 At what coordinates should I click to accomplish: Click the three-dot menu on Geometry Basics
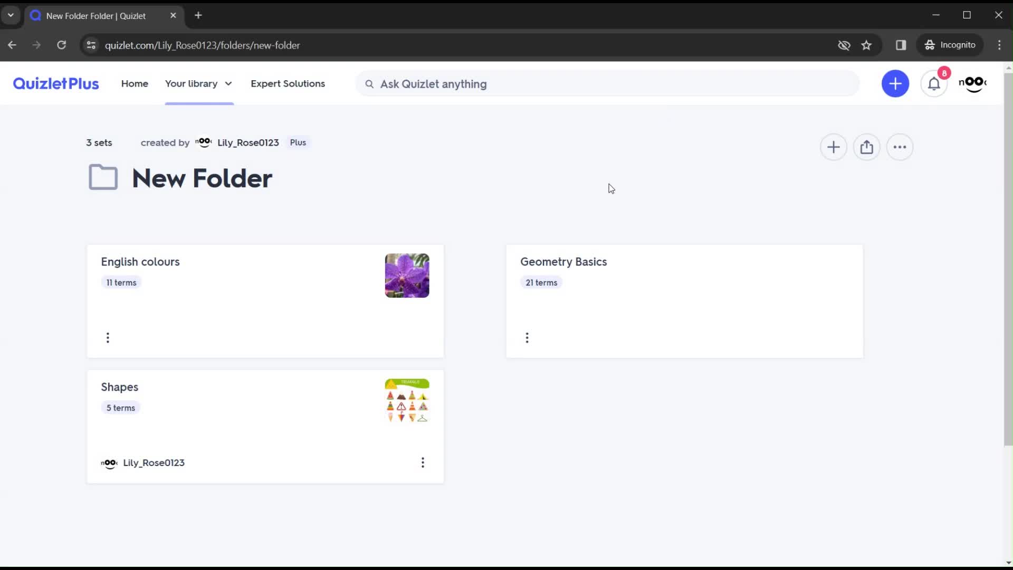tap(528, 338)
